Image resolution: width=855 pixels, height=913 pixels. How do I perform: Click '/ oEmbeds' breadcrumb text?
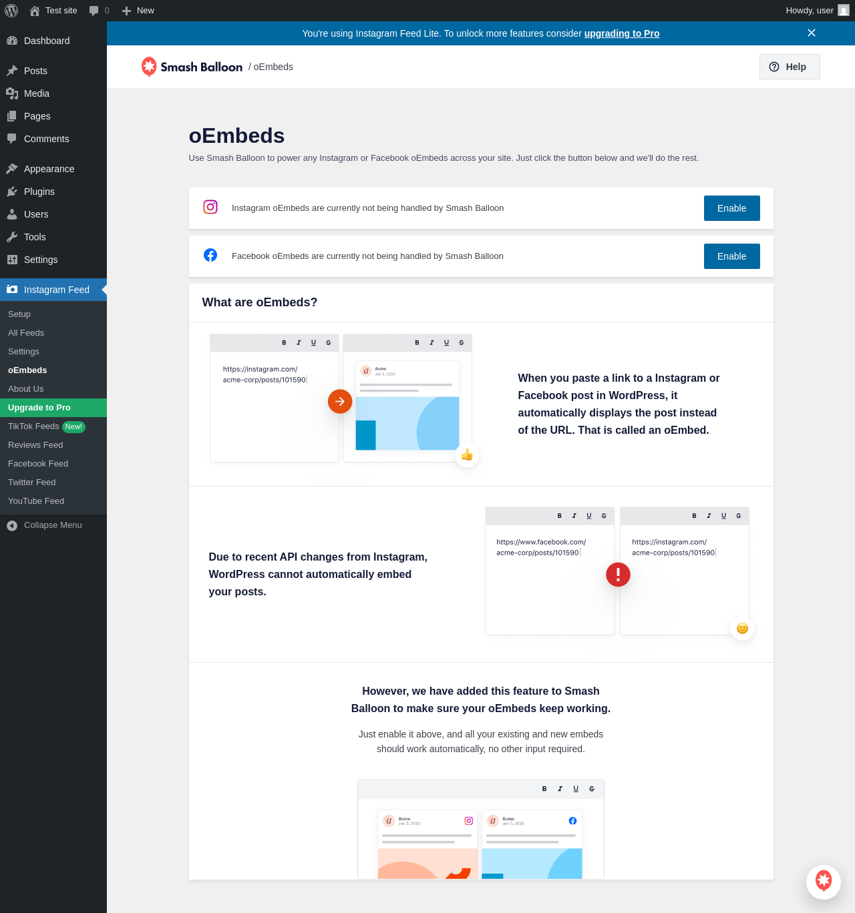[x=271, y=67]
